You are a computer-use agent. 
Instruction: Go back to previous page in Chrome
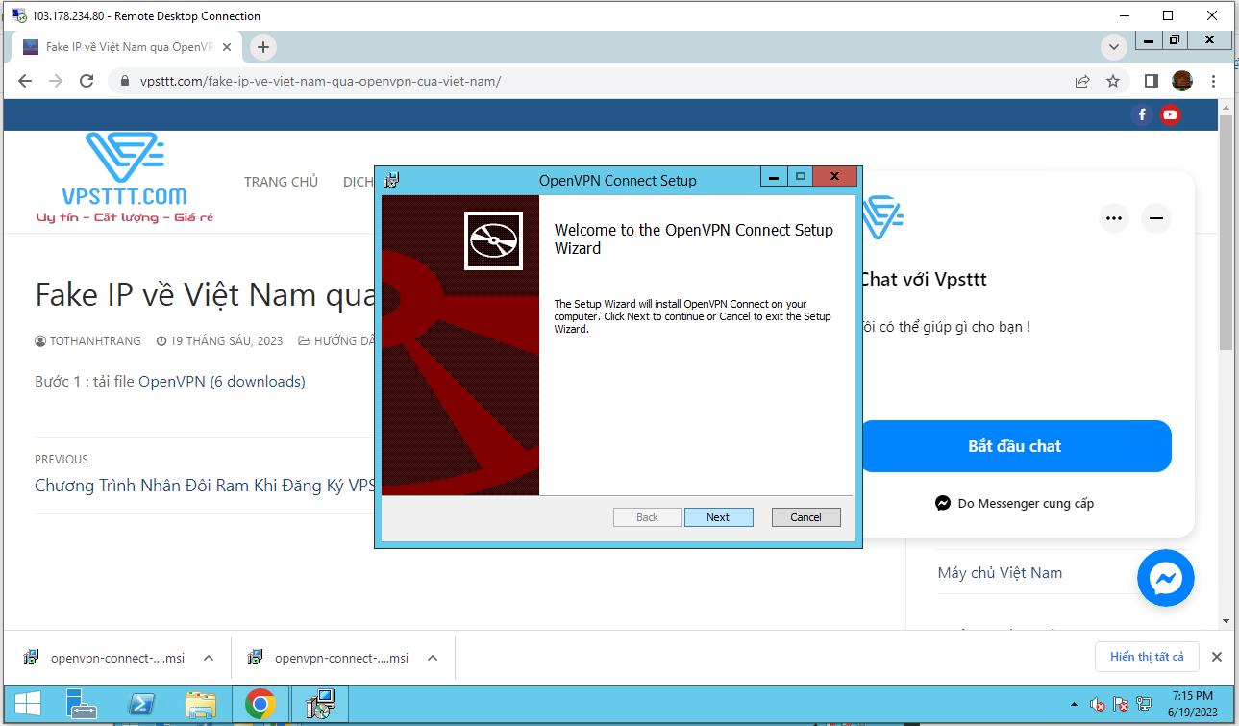tap(25, 81)
